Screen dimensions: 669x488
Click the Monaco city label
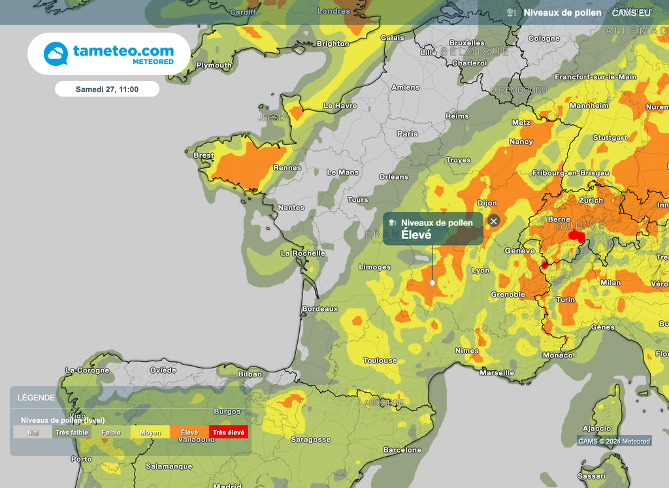tap(558, 355)
